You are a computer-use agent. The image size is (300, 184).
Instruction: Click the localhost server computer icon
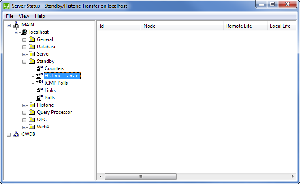click(24, 32)
